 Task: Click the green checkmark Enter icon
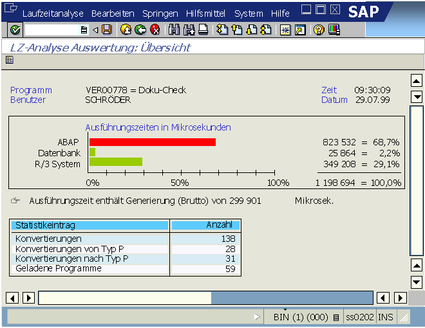(x=15, y=30)
